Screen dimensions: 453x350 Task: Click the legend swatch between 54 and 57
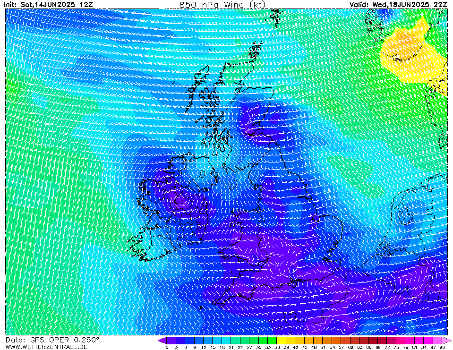[x=336, y=341]
